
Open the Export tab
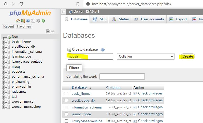178,19
